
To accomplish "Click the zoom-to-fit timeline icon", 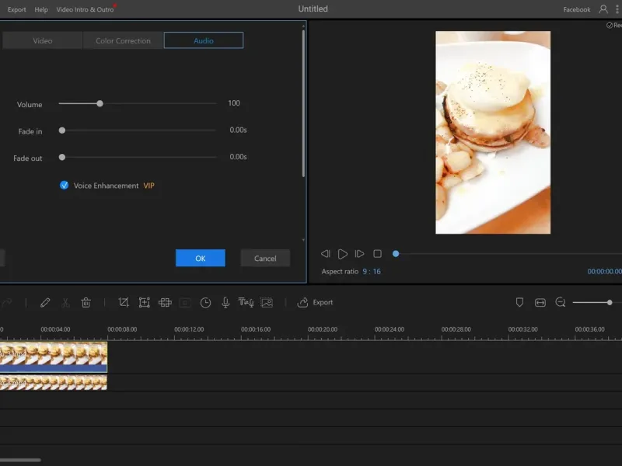I will (540, 302).
